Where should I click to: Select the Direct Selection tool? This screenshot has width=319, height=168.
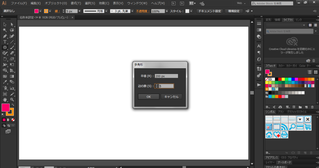pos(12,24)
